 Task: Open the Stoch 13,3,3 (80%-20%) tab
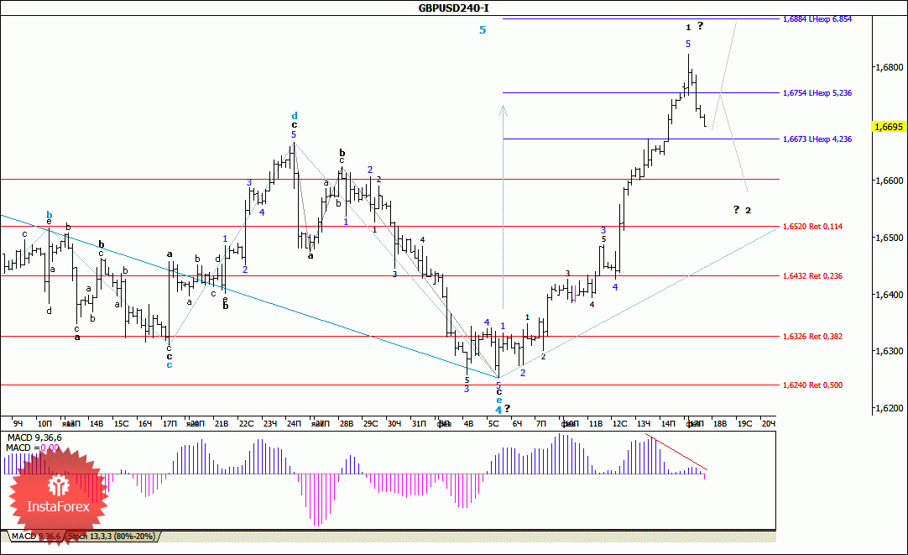pos(112,537)
